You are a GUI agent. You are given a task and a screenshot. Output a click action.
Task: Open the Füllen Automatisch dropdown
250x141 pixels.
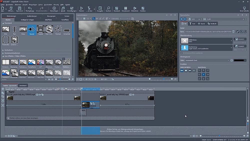[x=228, y=60]
